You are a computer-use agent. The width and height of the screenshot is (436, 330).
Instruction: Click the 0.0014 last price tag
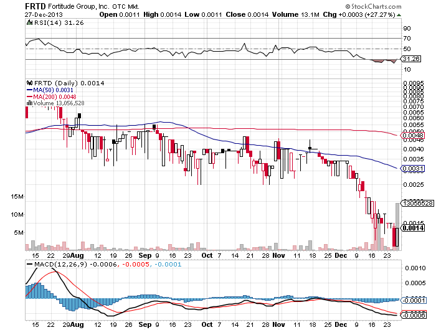(x=413, y=228)
